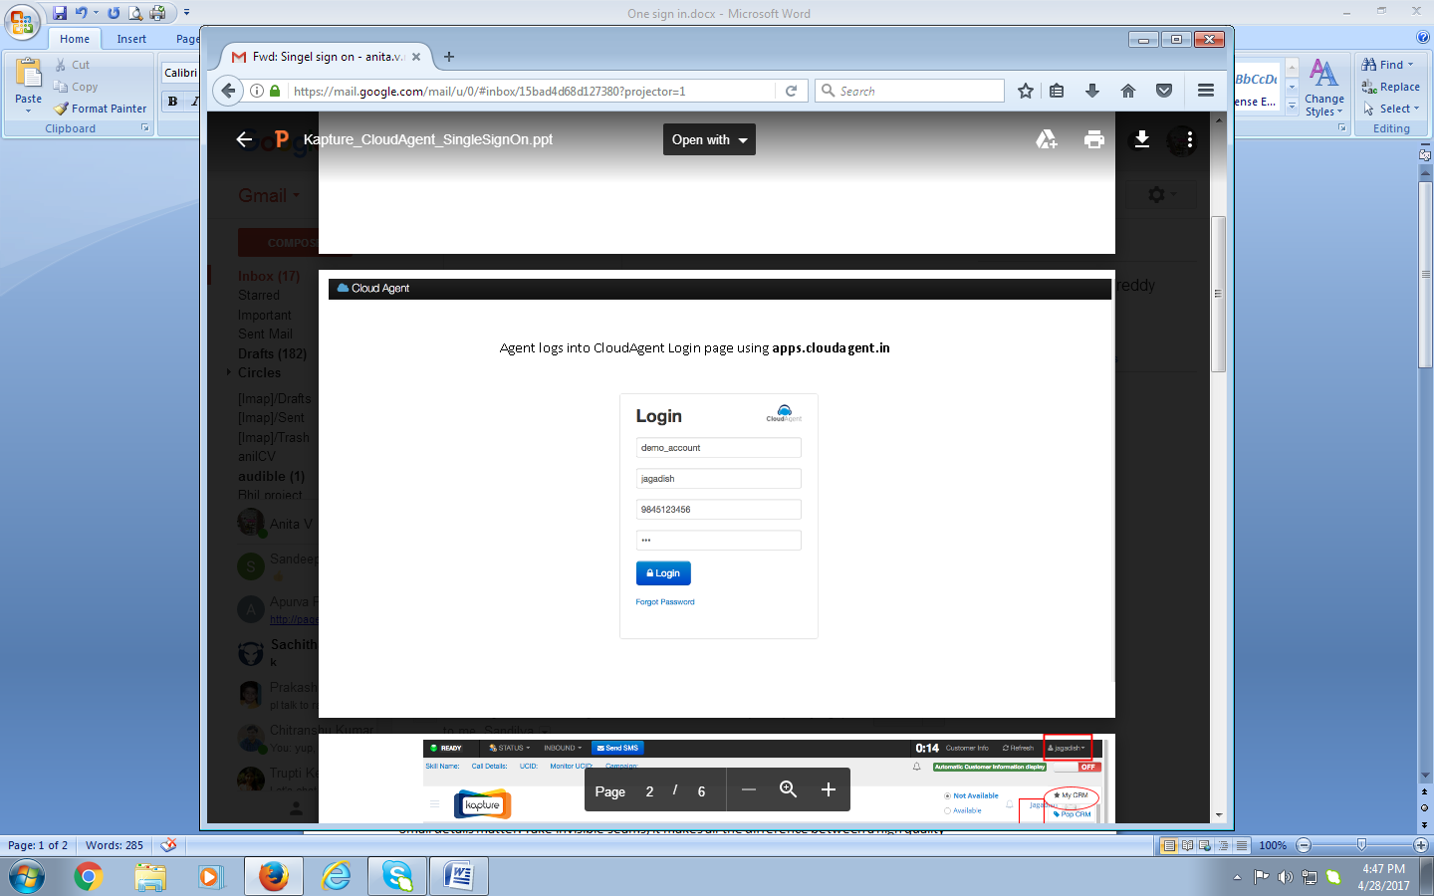Screen dimensions: 1434x896
Task: Close preview with the back arrow
Action: (244, 139)
